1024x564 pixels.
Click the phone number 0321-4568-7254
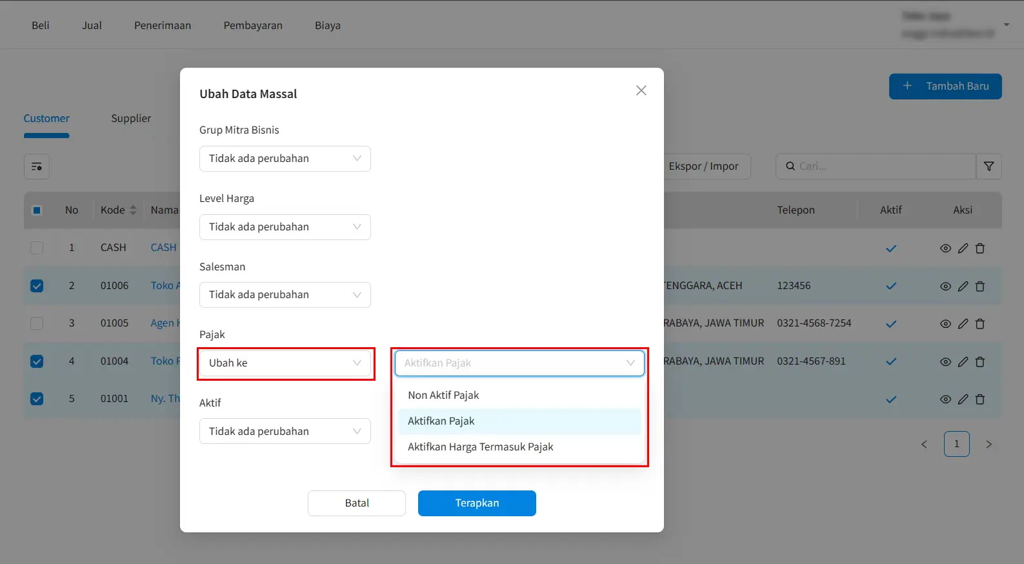pos(814,323)
